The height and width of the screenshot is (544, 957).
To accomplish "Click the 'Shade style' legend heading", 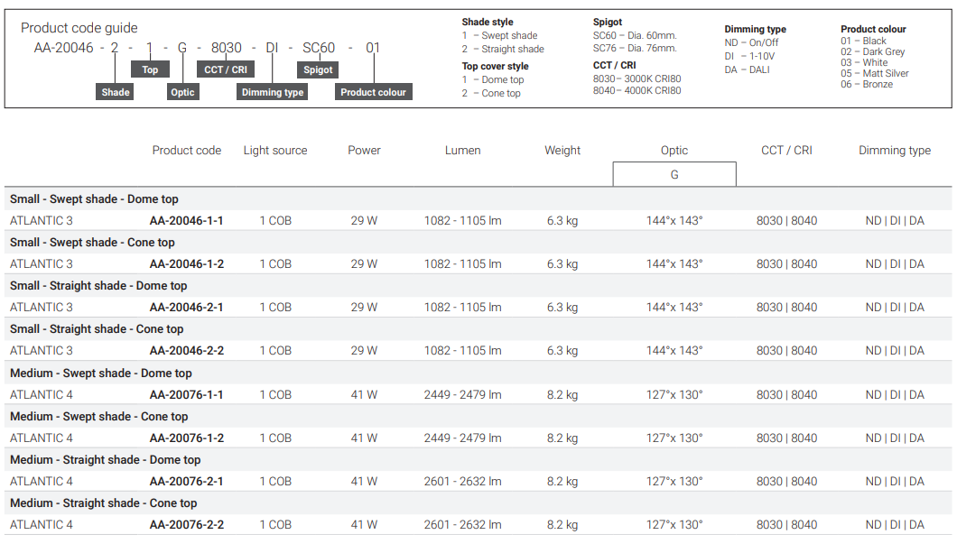I will click(x=488, y=23).
